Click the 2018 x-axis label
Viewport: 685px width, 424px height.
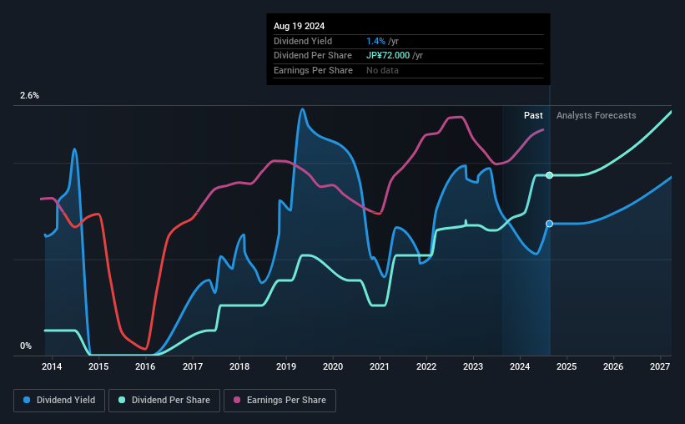tap(239, 366)
